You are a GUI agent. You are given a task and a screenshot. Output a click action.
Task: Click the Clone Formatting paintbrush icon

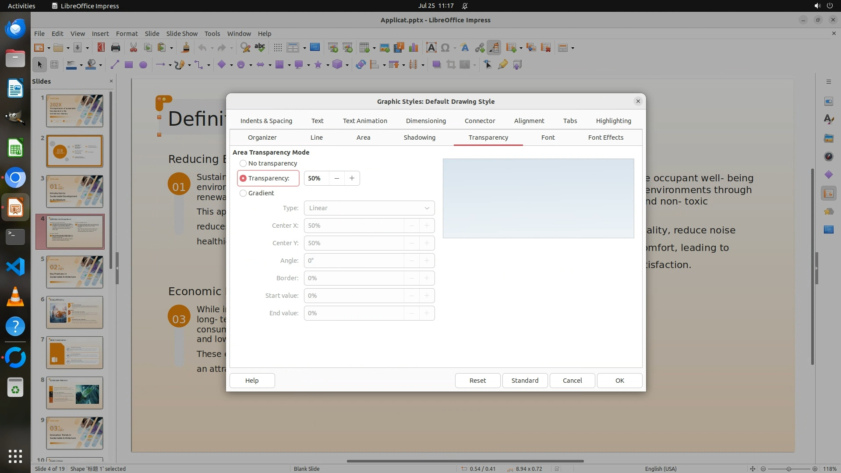[185, 48]
